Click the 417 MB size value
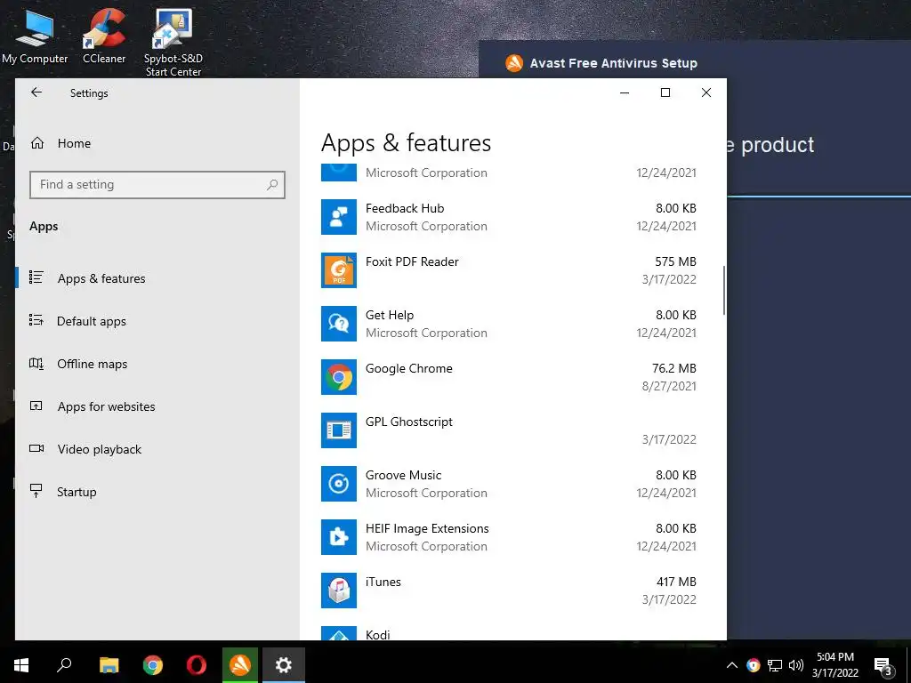The width and height of the screenshot is (911, 683). 676,582
